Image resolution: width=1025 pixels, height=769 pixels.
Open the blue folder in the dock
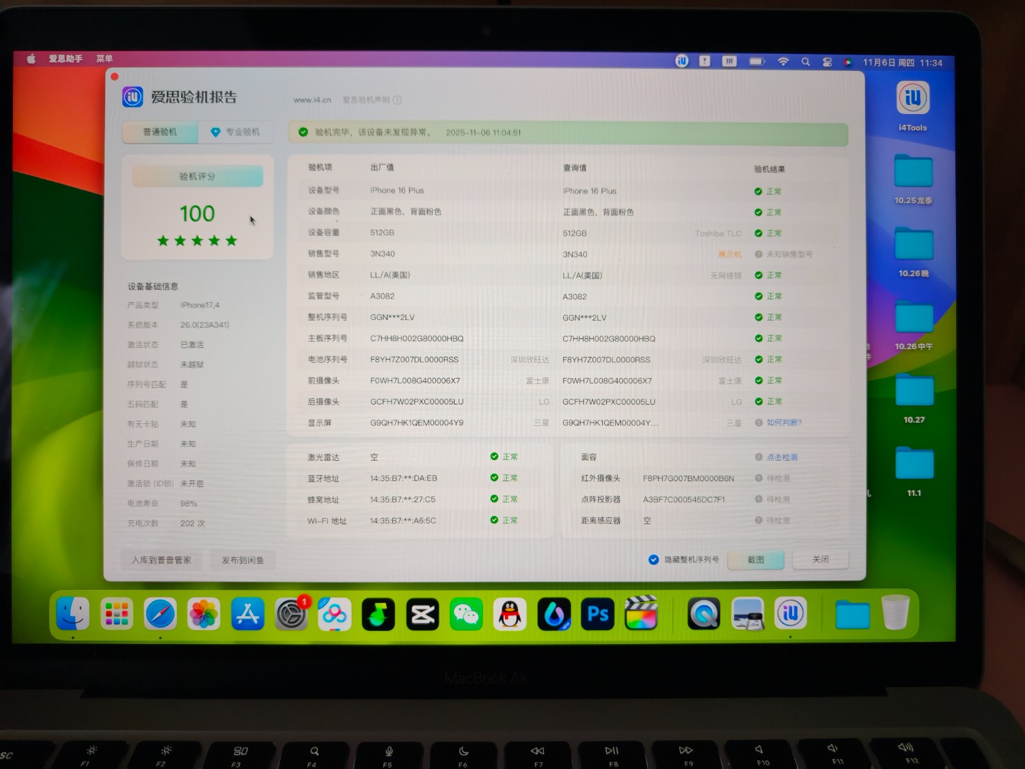[852, 614]
